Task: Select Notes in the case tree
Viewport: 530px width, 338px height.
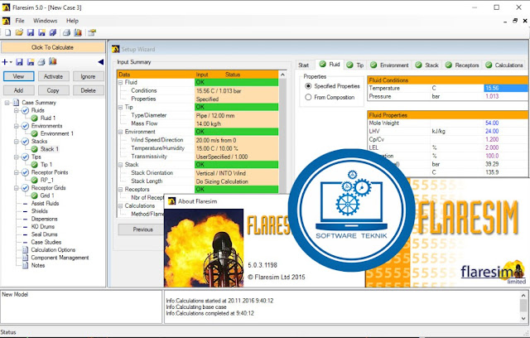Action: pos(38,265)
